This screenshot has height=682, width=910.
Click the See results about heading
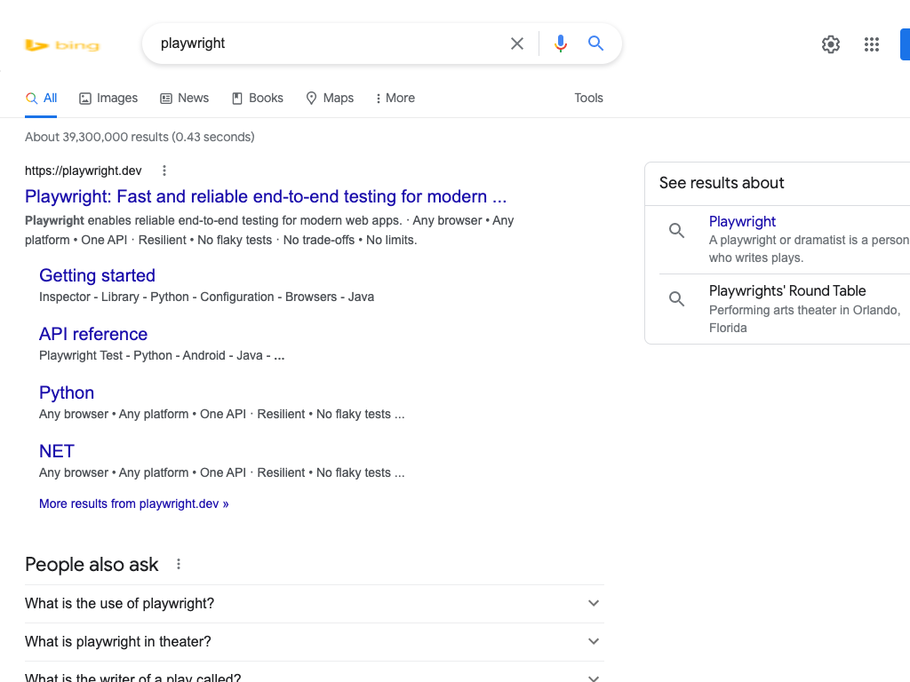tap(722, 183)
